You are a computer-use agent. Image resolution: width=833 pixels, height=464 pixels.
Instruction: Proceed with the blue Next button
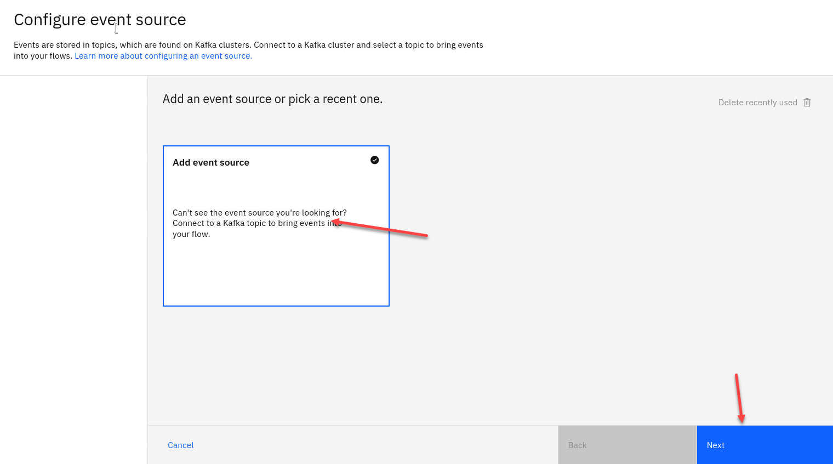tap(764, 445)
